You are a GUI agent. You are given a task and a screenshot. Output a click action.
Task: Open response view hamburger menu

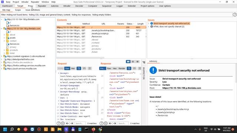pos(140,68)
